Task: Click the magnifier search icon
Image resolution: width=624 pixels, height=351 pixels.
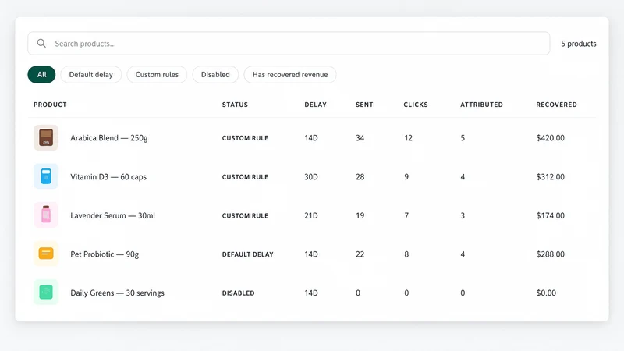Action: [41, 43]
